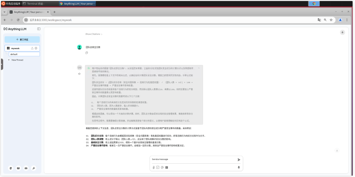Collapse the thought process chevron
Viewport: 355px width, 177px height.
click(199, 68)
